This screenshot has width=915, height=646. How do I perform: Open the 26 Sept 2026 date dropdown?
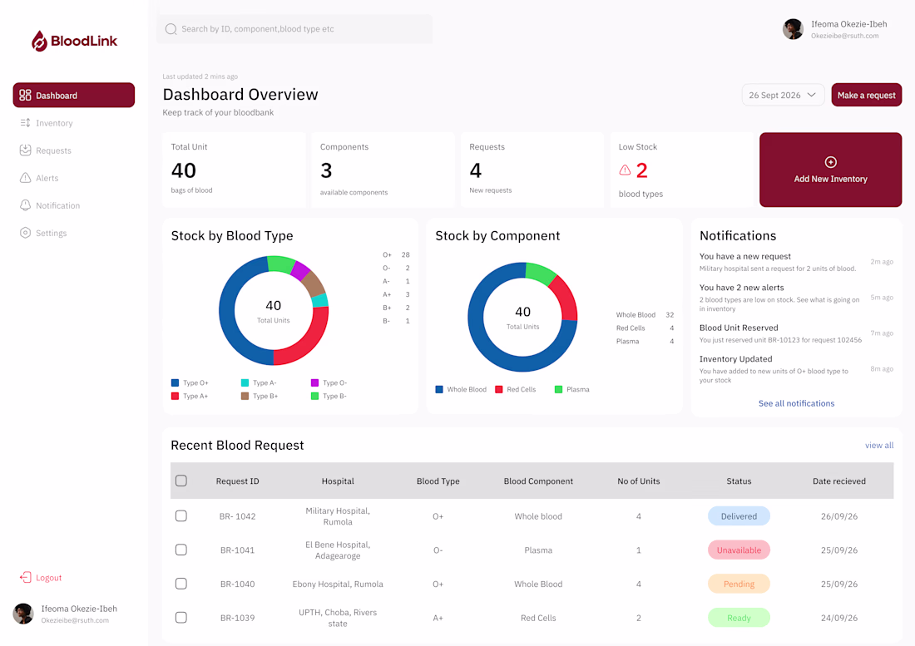tap(783, 95)
